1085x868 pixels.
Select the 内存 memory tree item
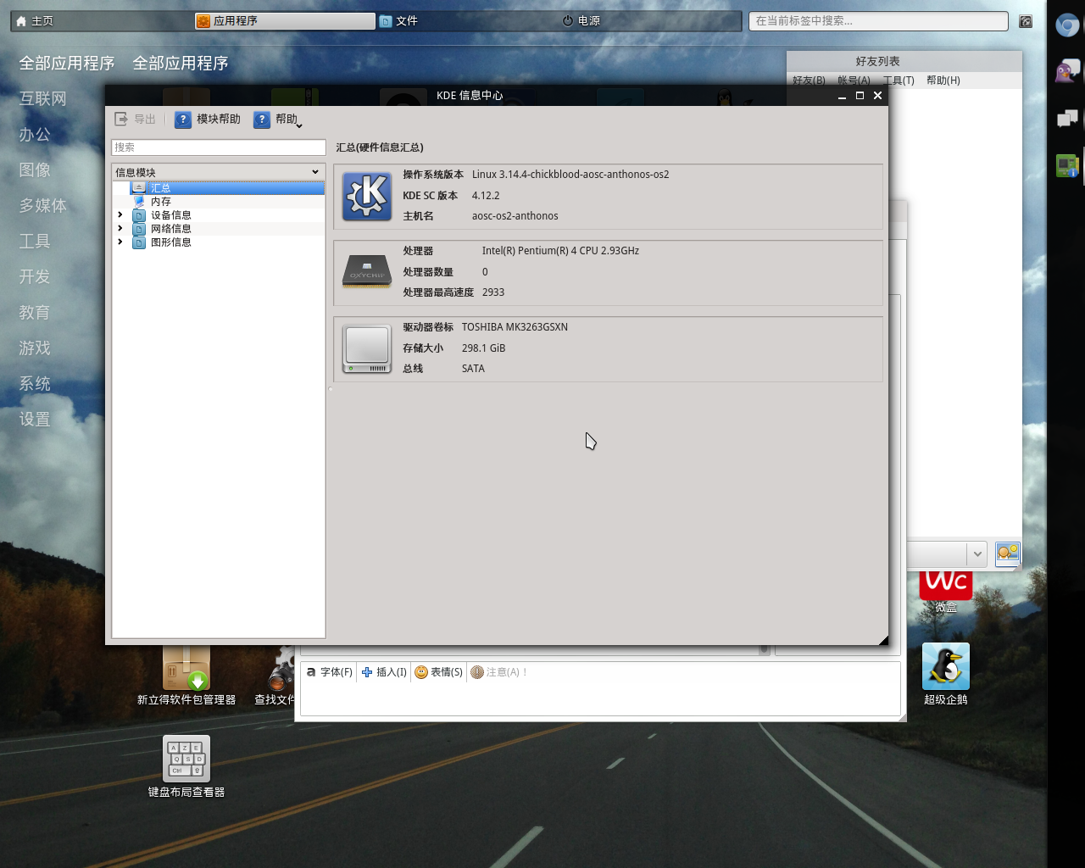(161, 202)
